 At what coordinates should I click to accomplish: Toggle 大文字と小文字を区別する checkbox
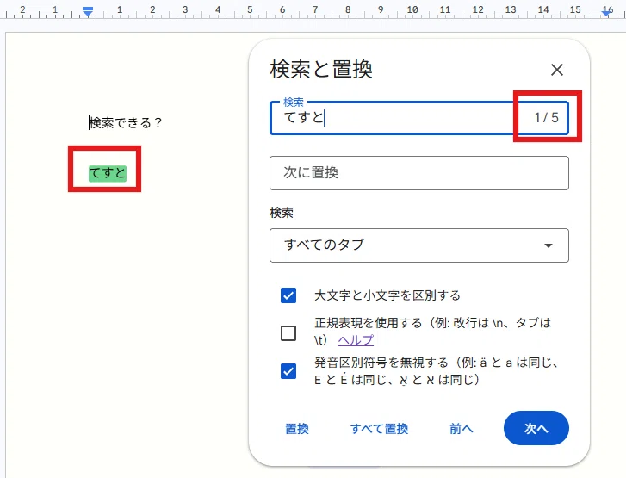click(x=288, y=295)
